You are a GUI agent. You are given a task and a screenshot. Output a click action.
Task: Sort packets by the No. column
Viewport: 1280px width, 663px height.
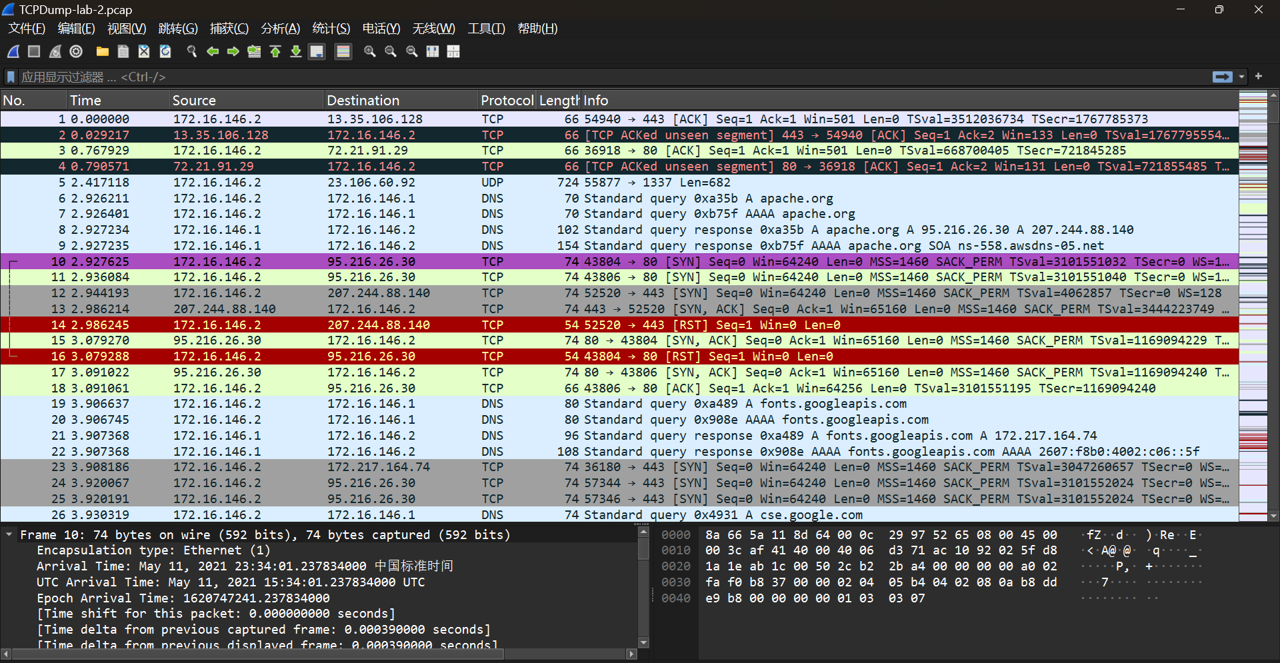(33, 101)
